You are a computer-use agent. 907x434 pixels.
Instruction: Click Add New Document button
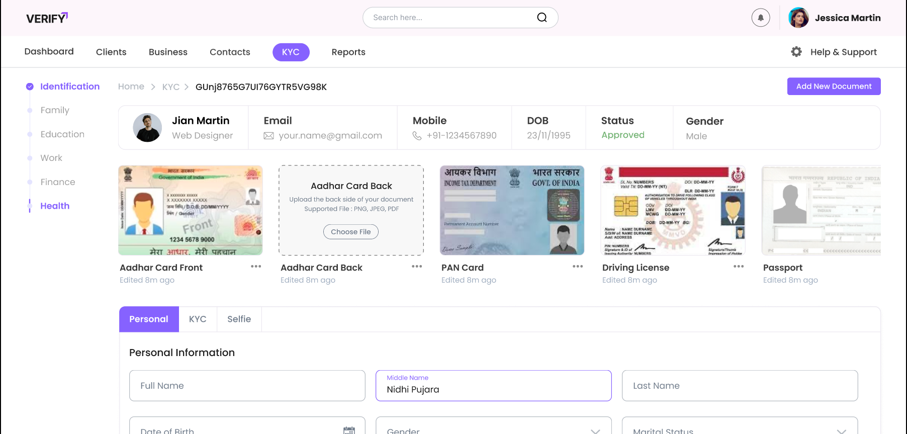pyautogui.click(x=834, y=86)
